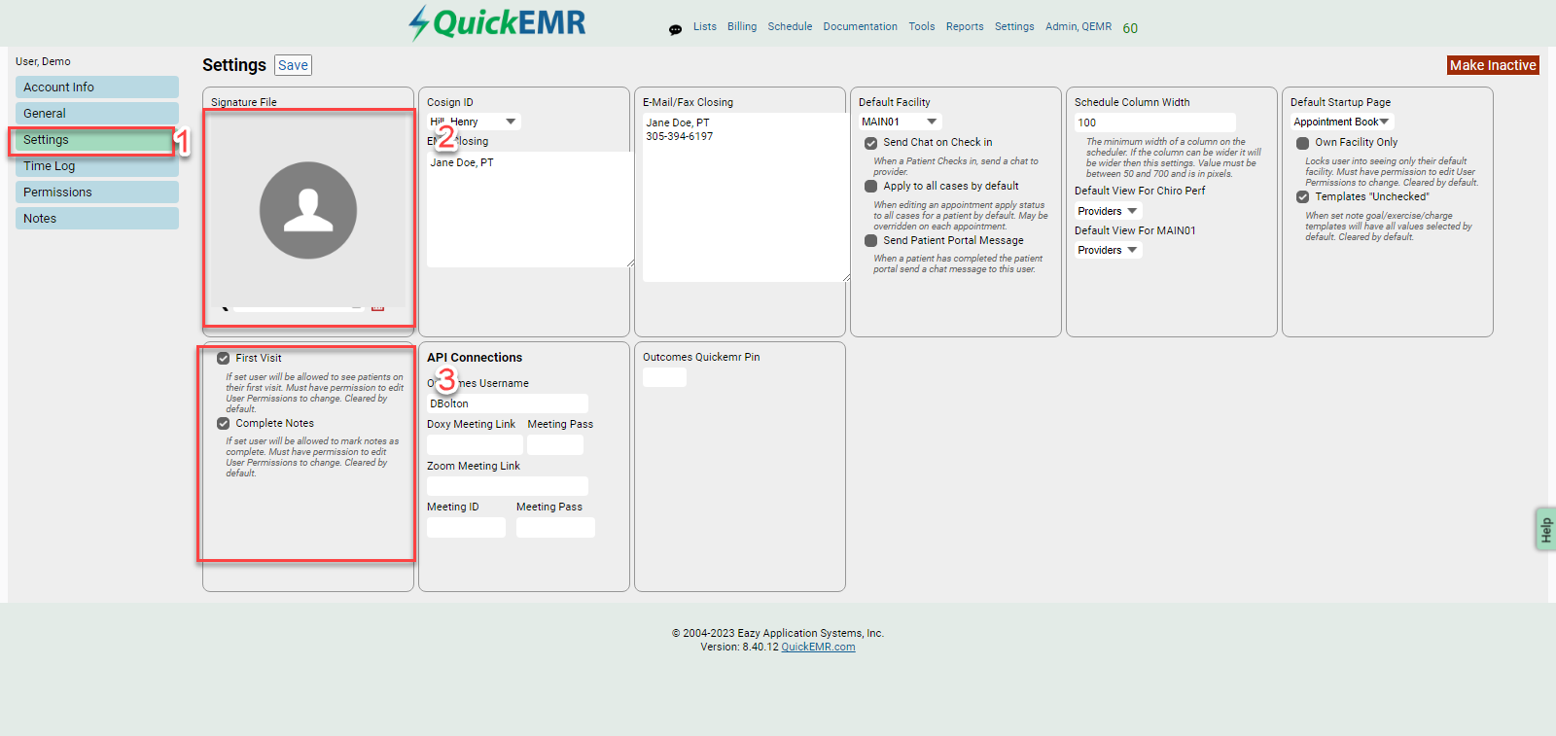Viewport: 1556px width, 736px height.
Task: Click into the E-Mail/Fax Closing text area
Action: [746, 197]
